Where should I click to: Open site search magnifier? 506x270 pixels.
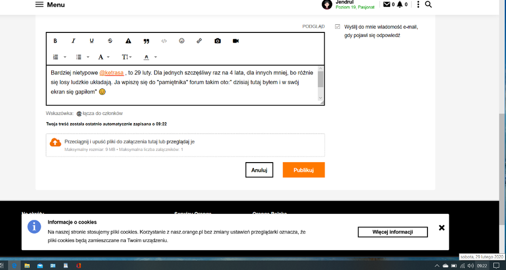[x=428, y=4]
